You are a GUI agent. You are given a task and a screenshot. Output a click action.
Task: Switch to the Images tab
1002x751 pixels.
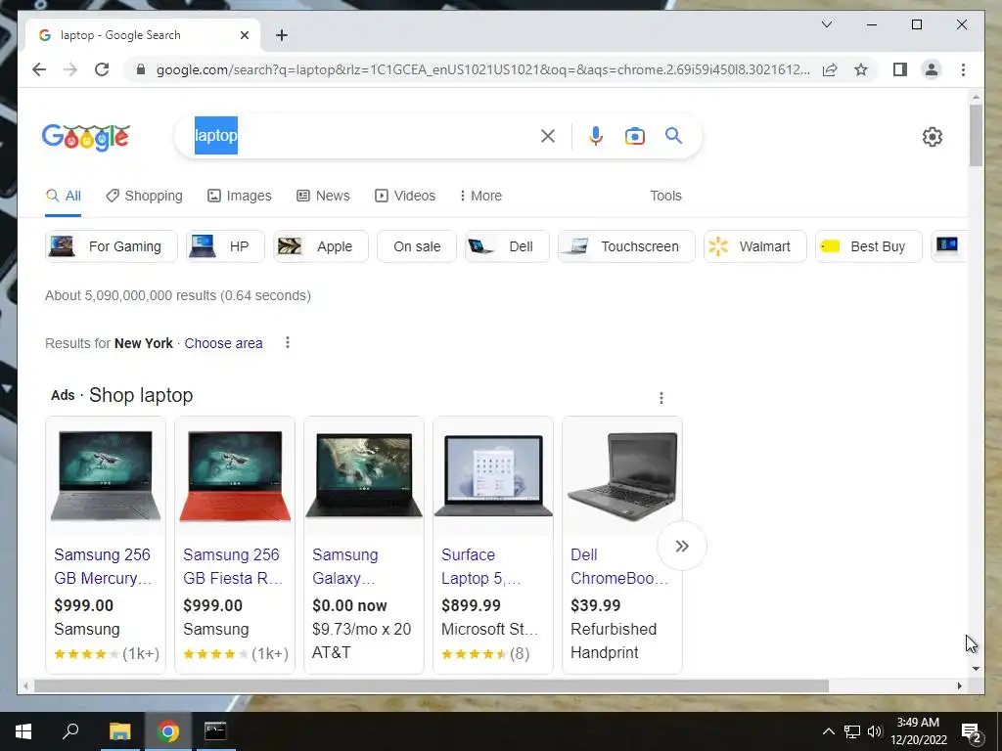tap(240, 196)
